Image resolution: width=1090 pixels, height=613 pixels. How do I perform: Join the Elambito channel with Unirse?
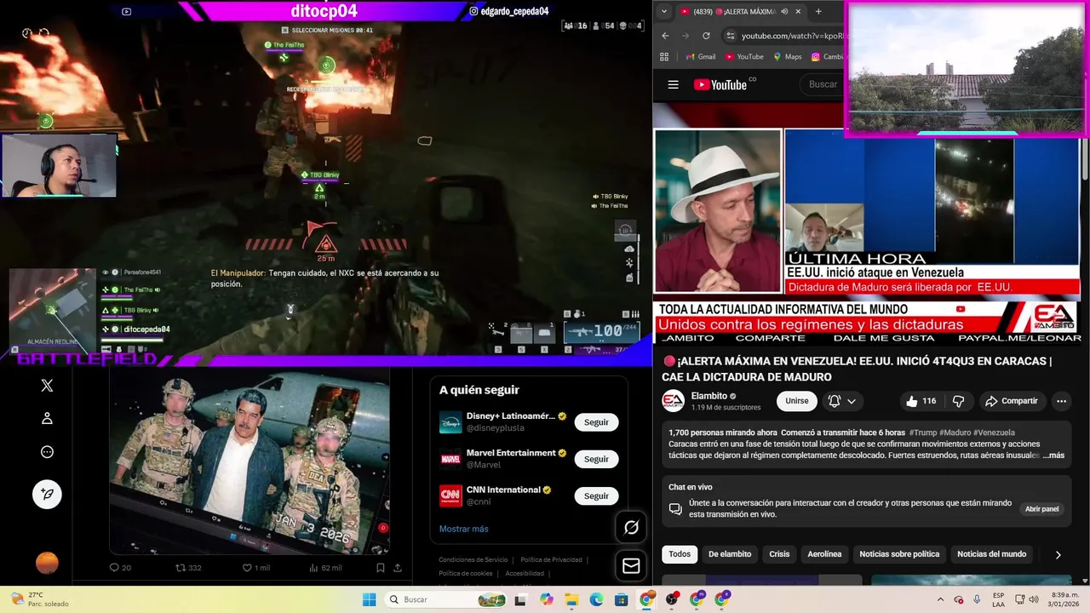[x=797, y=401]
